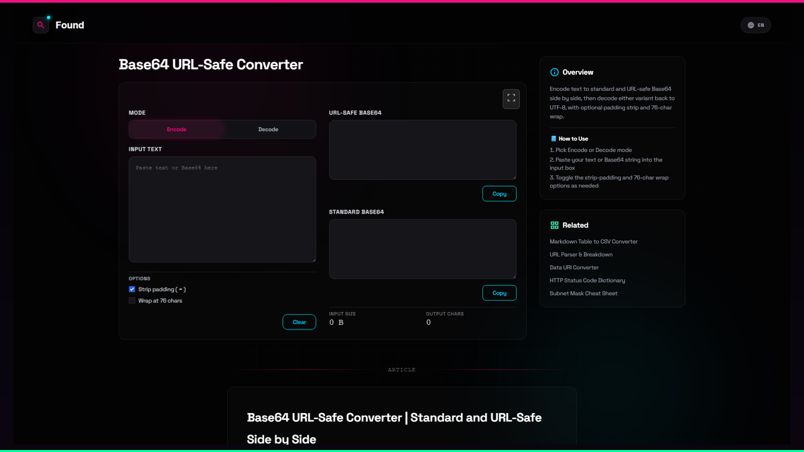Click the globe icon in language button
This screenshot has height=452, width=804.
click(751, 25)
